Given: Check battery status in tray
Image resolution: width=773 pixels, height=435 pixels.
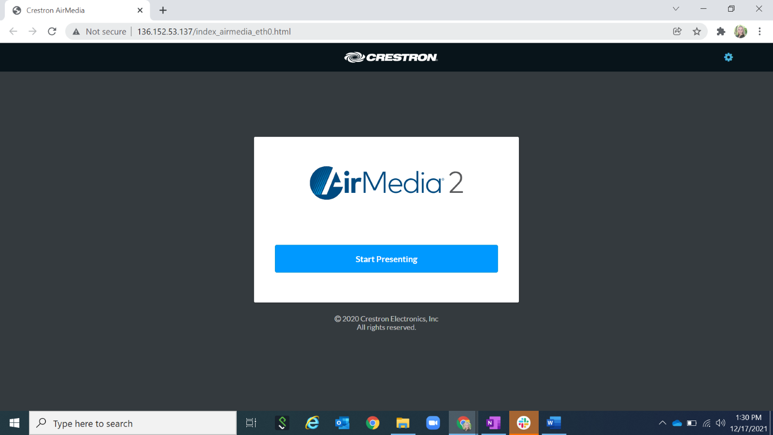Looking at the screenshot, I should [x=691, y=423].
